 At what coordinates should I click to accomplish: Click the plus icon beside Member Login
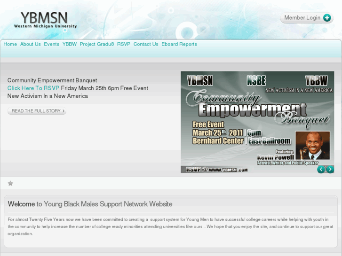click(327, 18)
